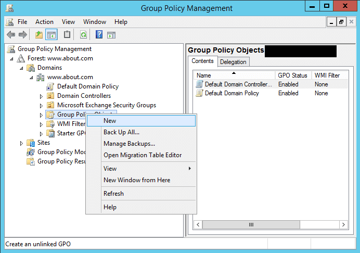360x253 pixels.
Task: Expand the Domain Controllers tree node
Action: coord(41,96)
